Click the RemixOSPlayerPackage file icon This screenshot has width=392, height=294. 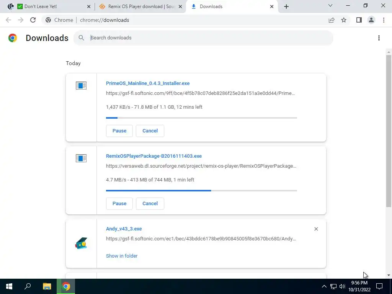[x=81, y=158]
